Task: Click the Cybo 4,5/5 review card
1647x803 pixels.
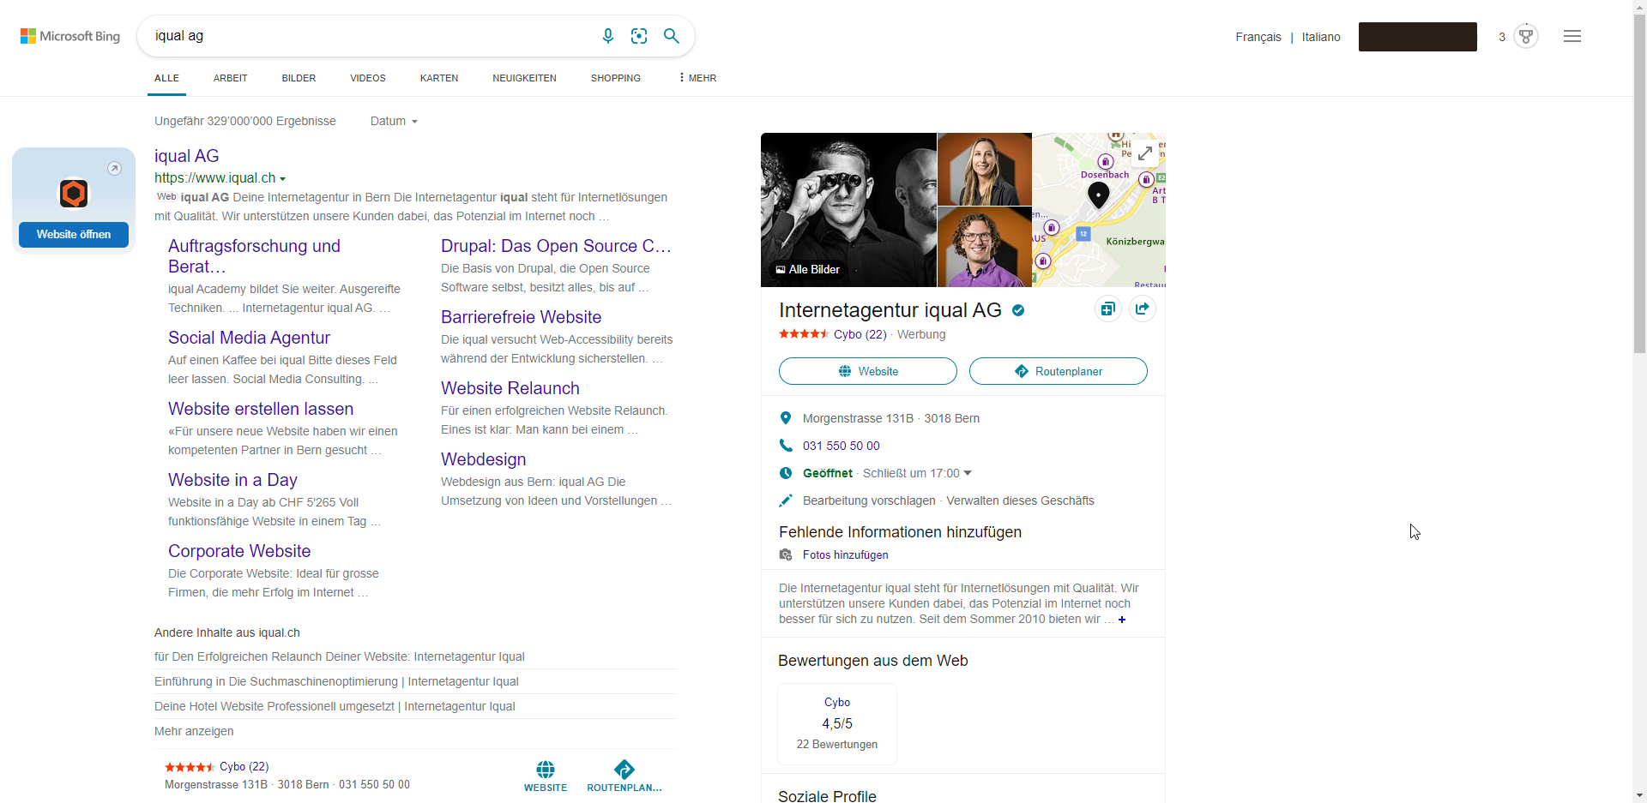Action: point(837,723)
